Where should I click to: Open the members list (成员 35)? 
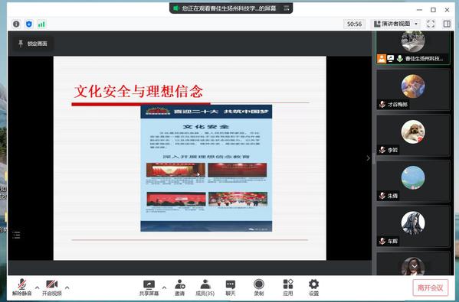click(205, 287)
